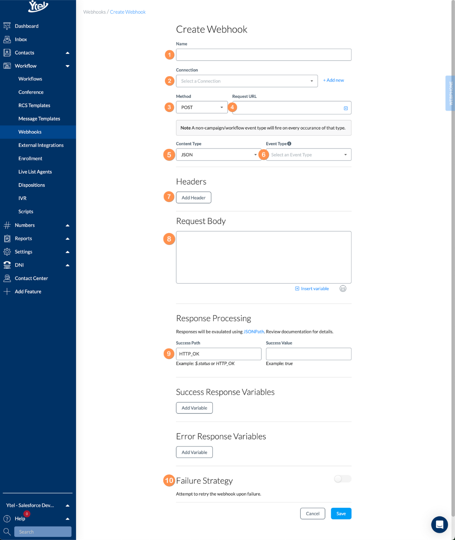Viewport: 455px width, 540px height.
Task: Open Dashboard via its sidebar icon
Action: [x=7, y=26]
